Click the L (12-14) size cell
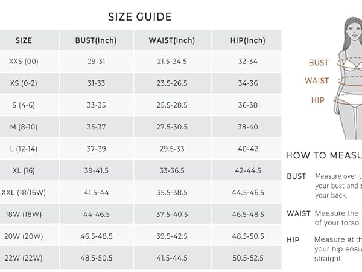The height and width of the screenshot is (272, 362). [24, 149]
